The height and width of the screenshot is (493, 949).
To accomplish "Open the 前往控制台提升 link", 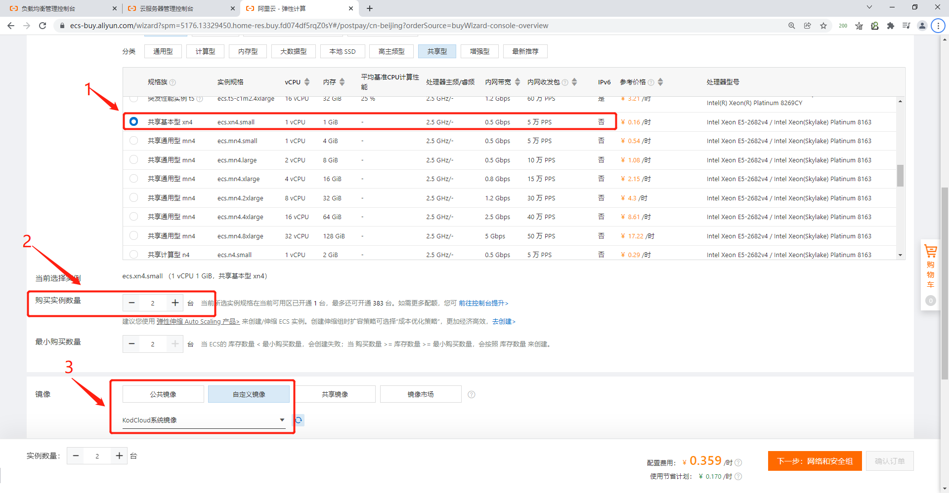I will coord(483,303).
